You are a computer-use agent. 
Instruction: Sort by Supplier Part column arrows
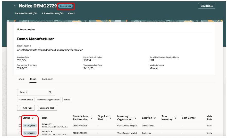click(x=111, y=118)
